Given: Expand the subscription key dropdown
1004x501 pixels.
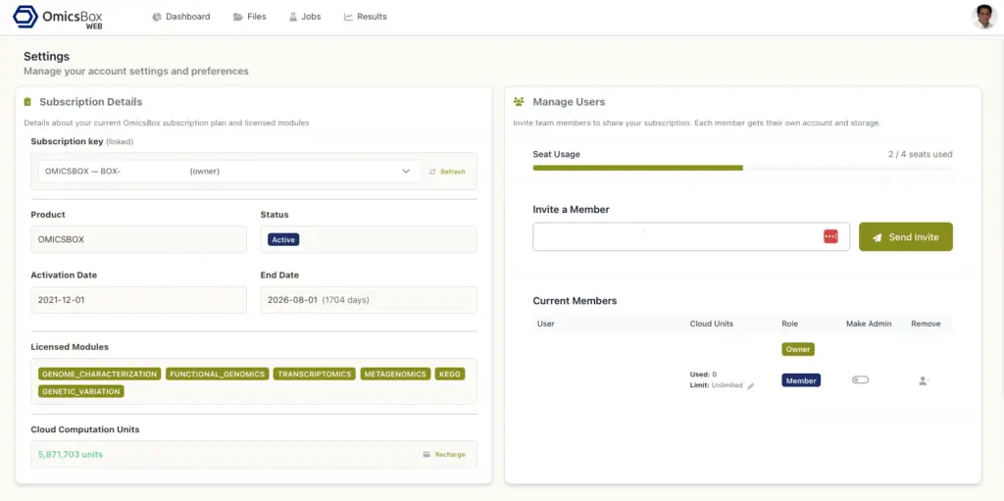Looking at the screenshot, I should tap(406, 172).
